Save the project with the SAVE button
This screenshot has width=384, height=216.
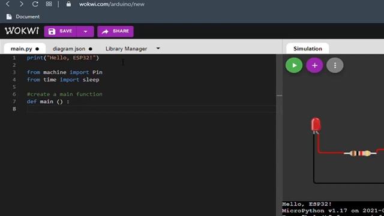61,31
